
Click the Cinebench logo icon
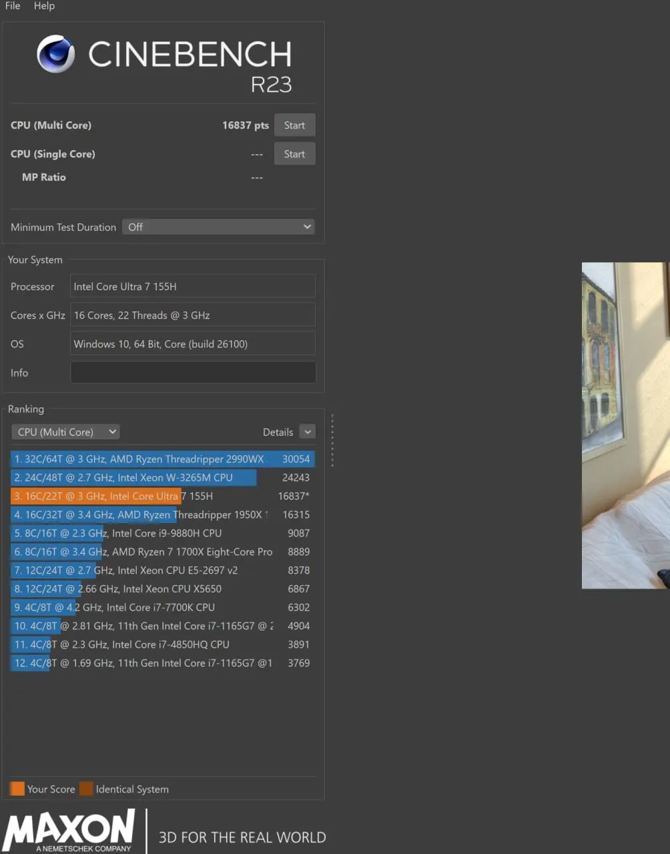[56, 53]
